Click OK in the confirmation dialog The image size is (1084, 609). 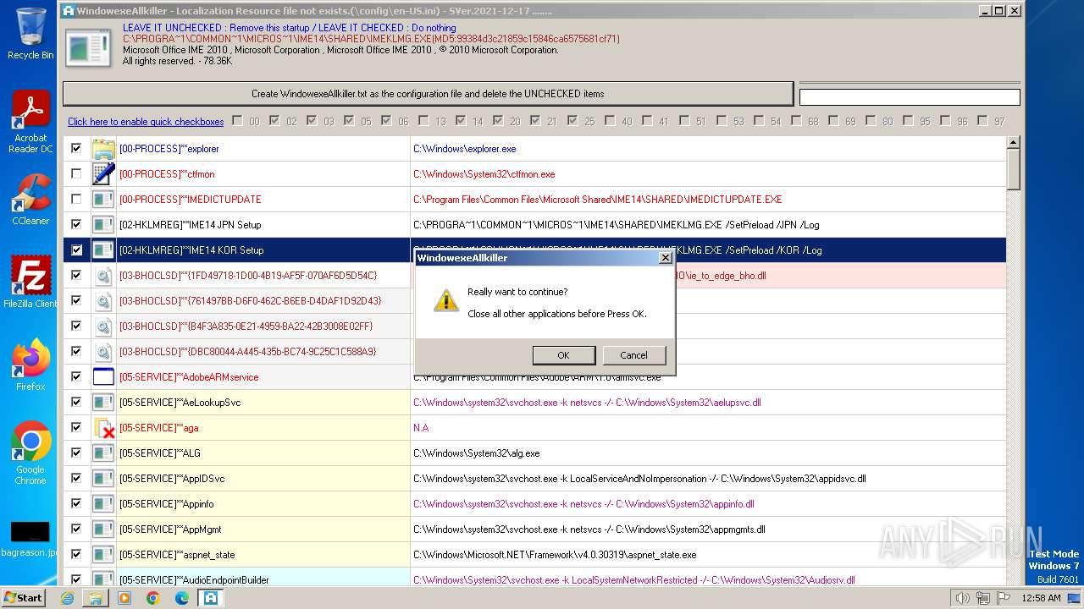[563, 355]
